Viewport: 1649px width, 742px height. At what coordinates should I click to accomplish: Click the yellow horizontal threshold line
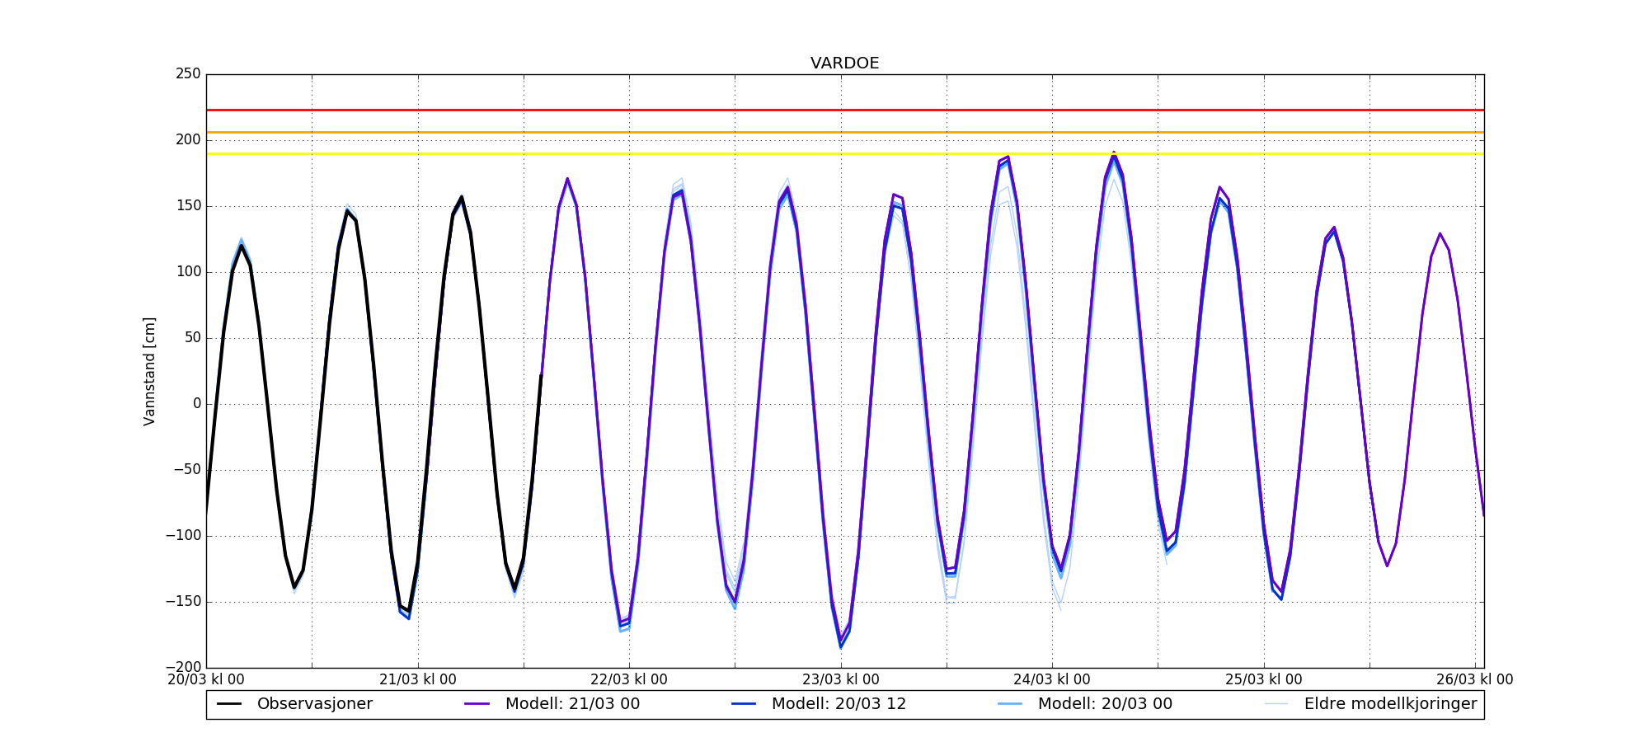coord(845,153)
